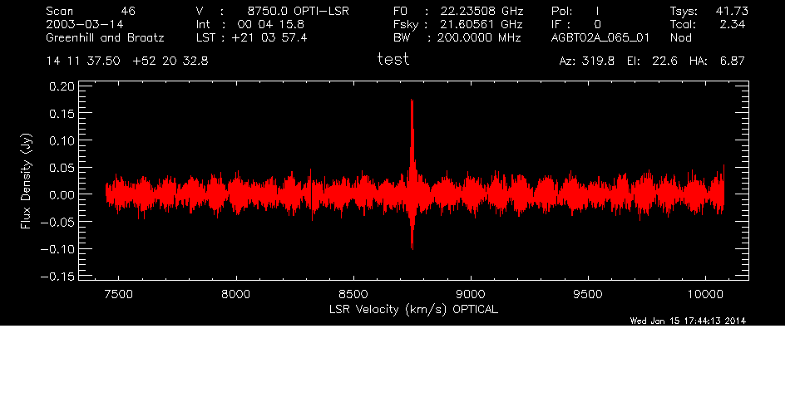Click the integration time '00 04 15.8'
This screenshot has height=407, width=800.
(x=271, y=24)
